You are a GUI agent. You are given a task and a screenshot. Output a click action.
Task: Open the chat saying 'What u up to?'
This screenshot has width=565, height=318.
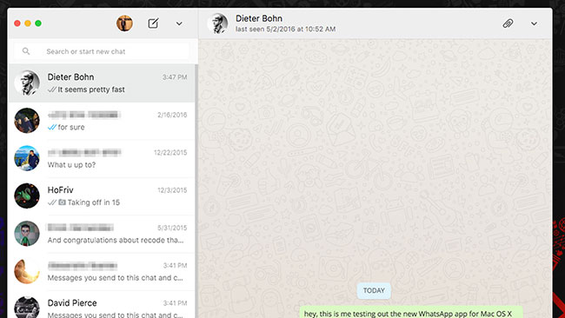click(x=101, y=158)
